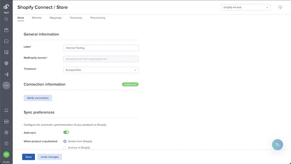Screen dimensions: 291x164
Task: Open the search icon in the sidebar
Action: pos(6,19)
